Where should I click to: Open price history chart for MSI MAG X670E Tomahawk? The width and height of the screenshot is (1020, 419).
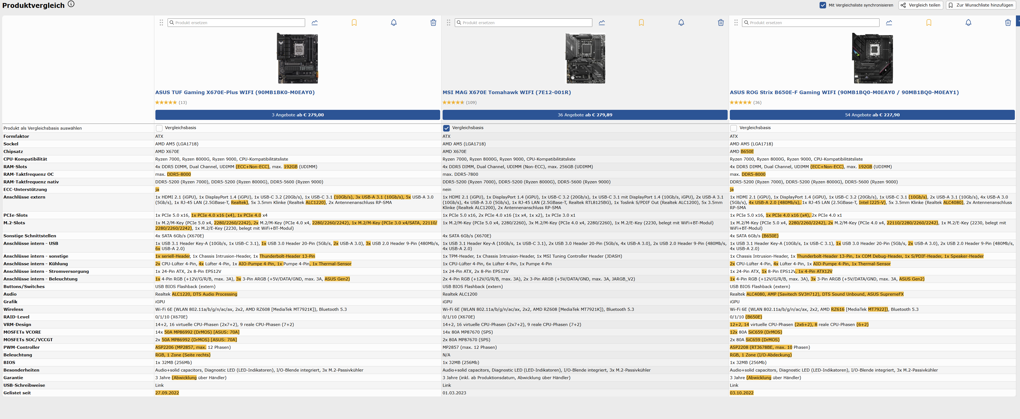click(602, 23)
